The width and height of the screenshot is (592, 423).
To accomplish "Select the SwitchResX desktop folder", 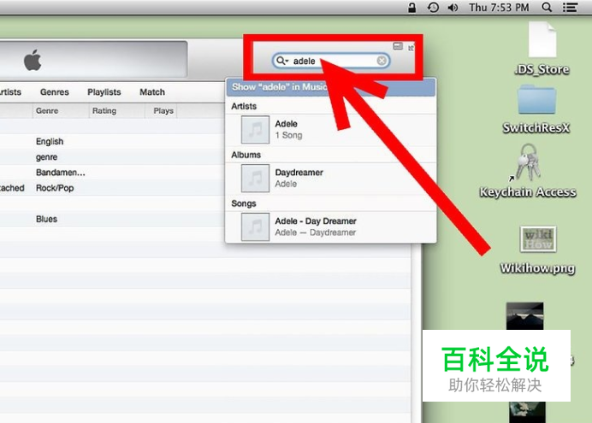I will coord(536,109).
